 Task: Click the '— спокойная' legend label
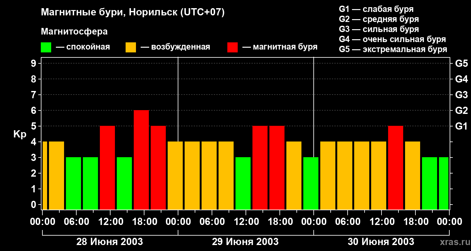coord(83,47)
